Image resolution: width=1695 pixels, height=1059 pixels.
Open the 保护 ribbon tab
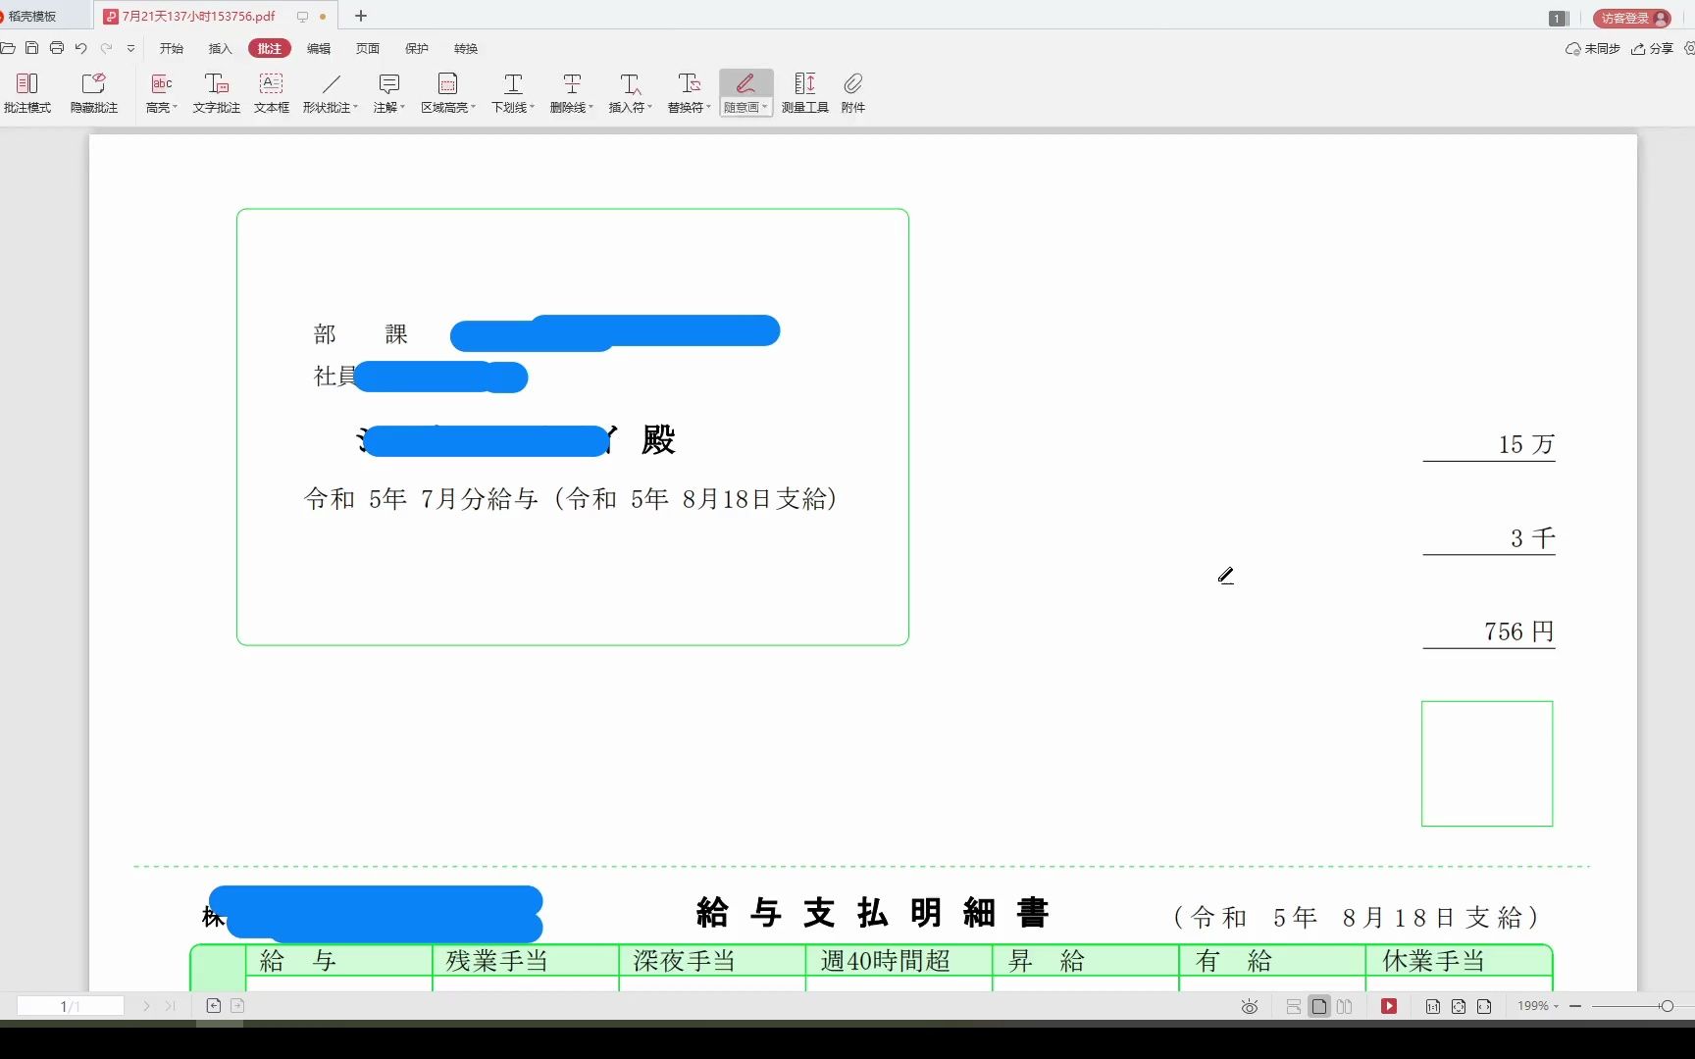[x=417, y=48]
